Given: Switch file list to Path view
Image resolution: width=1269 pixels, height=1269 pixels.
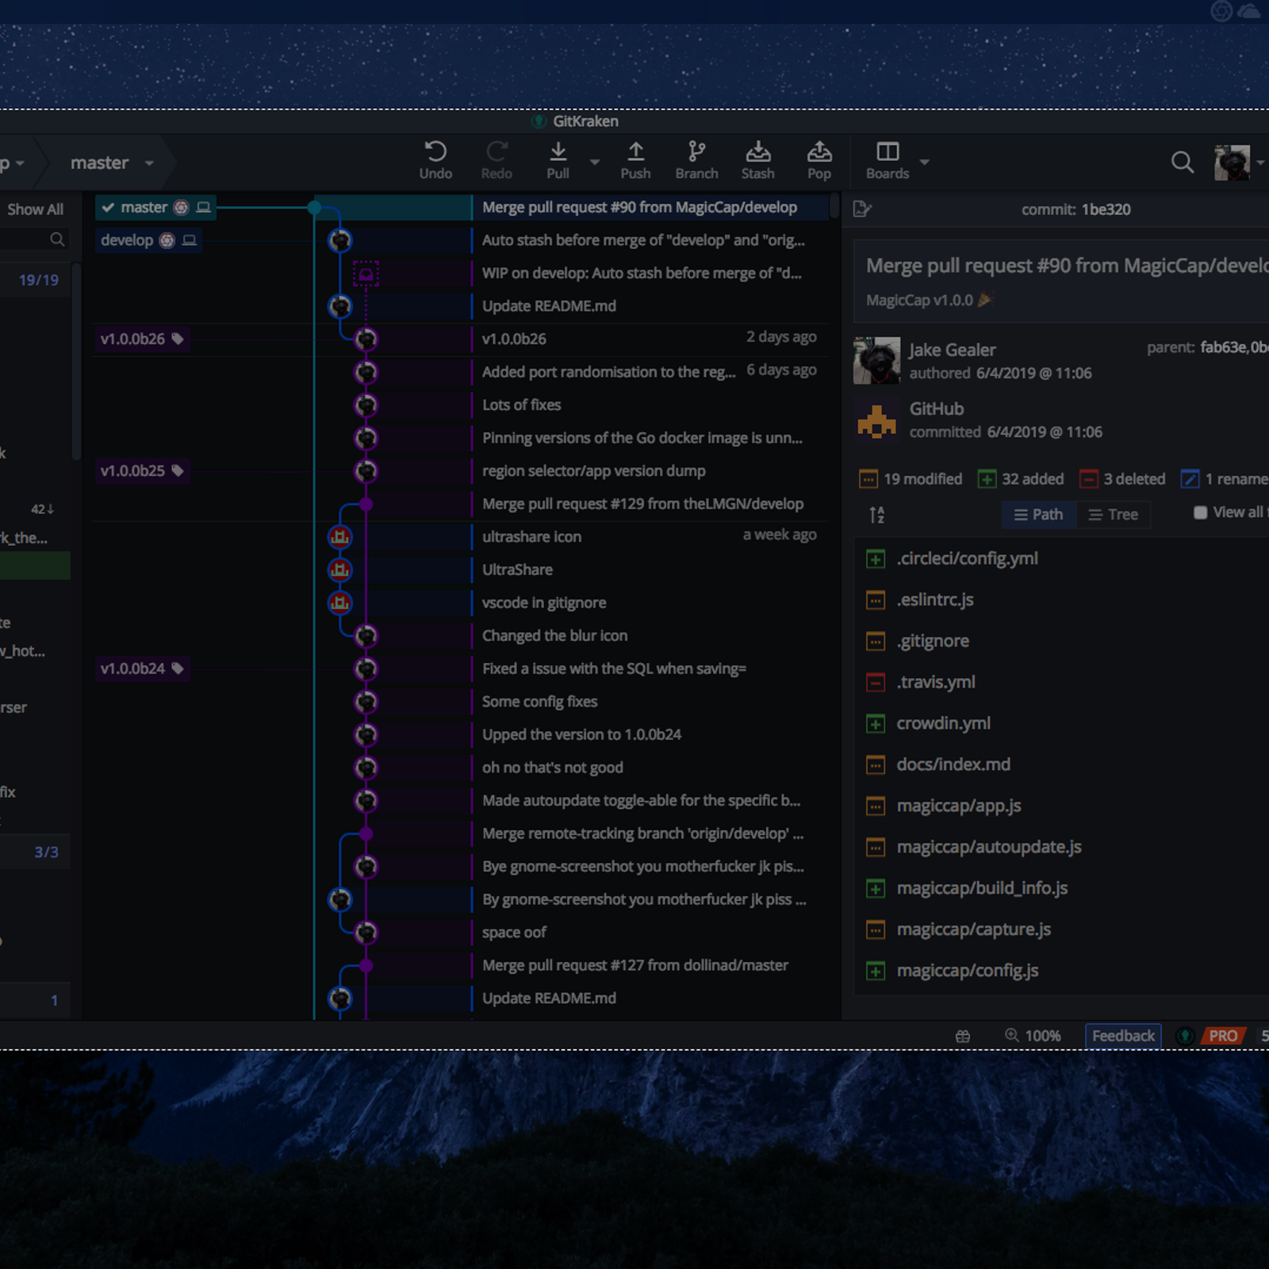Looking at the screenshot, I should tap(1038, 515).
